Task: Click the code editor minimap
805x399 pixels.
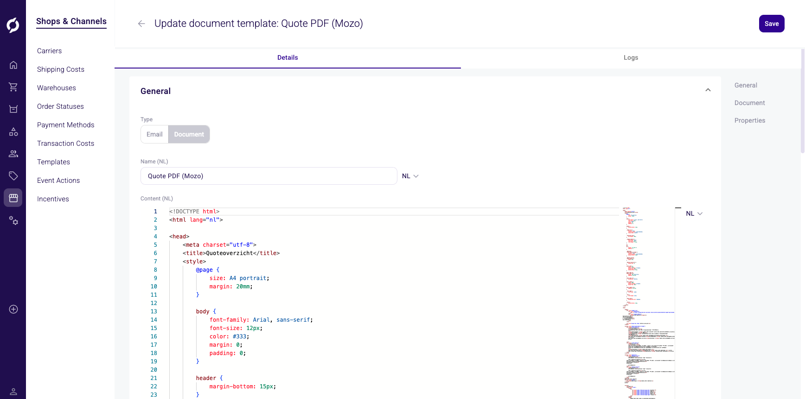Action: (x=648, y=303)
